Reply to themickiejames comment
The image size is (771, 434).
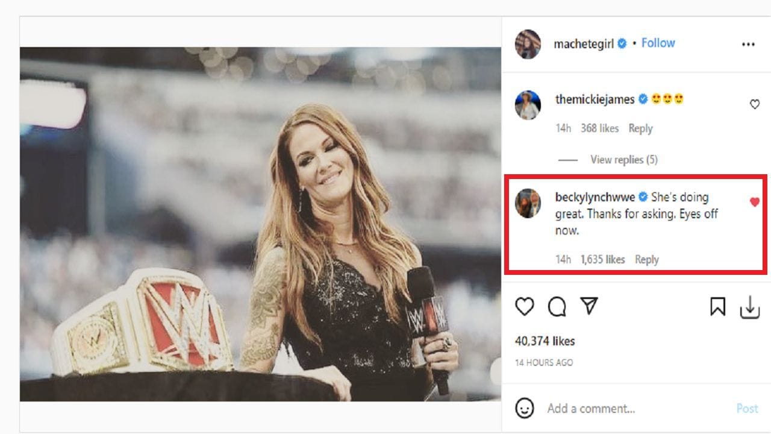pyautogui.click(x=640, y=128)
